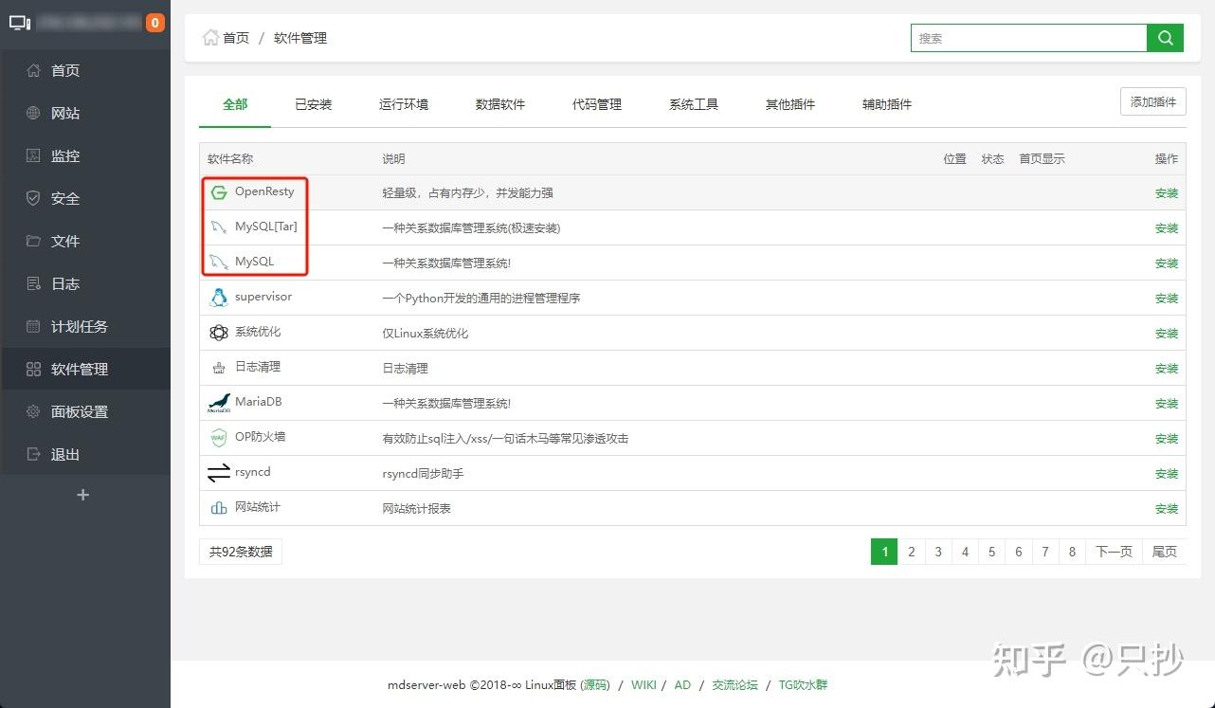Click the green search magnifier button

tap(1165, 38)
